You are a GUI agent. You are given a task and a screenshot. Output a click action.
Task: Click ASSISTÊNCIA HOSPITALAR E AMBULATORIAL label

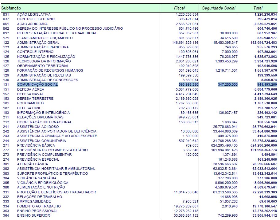pyautogui.click(x=56, y=169)
